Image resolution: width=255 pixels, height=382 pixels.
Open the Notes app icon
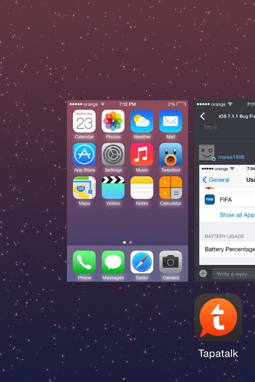(142, 187)
